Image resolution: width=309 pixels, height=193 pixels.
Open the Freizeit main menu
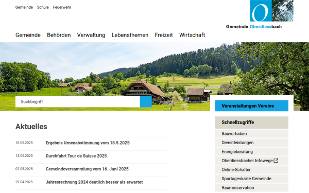coord(164,35)
